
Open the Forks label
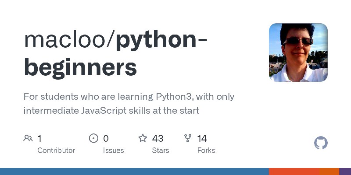click(x=206, y=150)
